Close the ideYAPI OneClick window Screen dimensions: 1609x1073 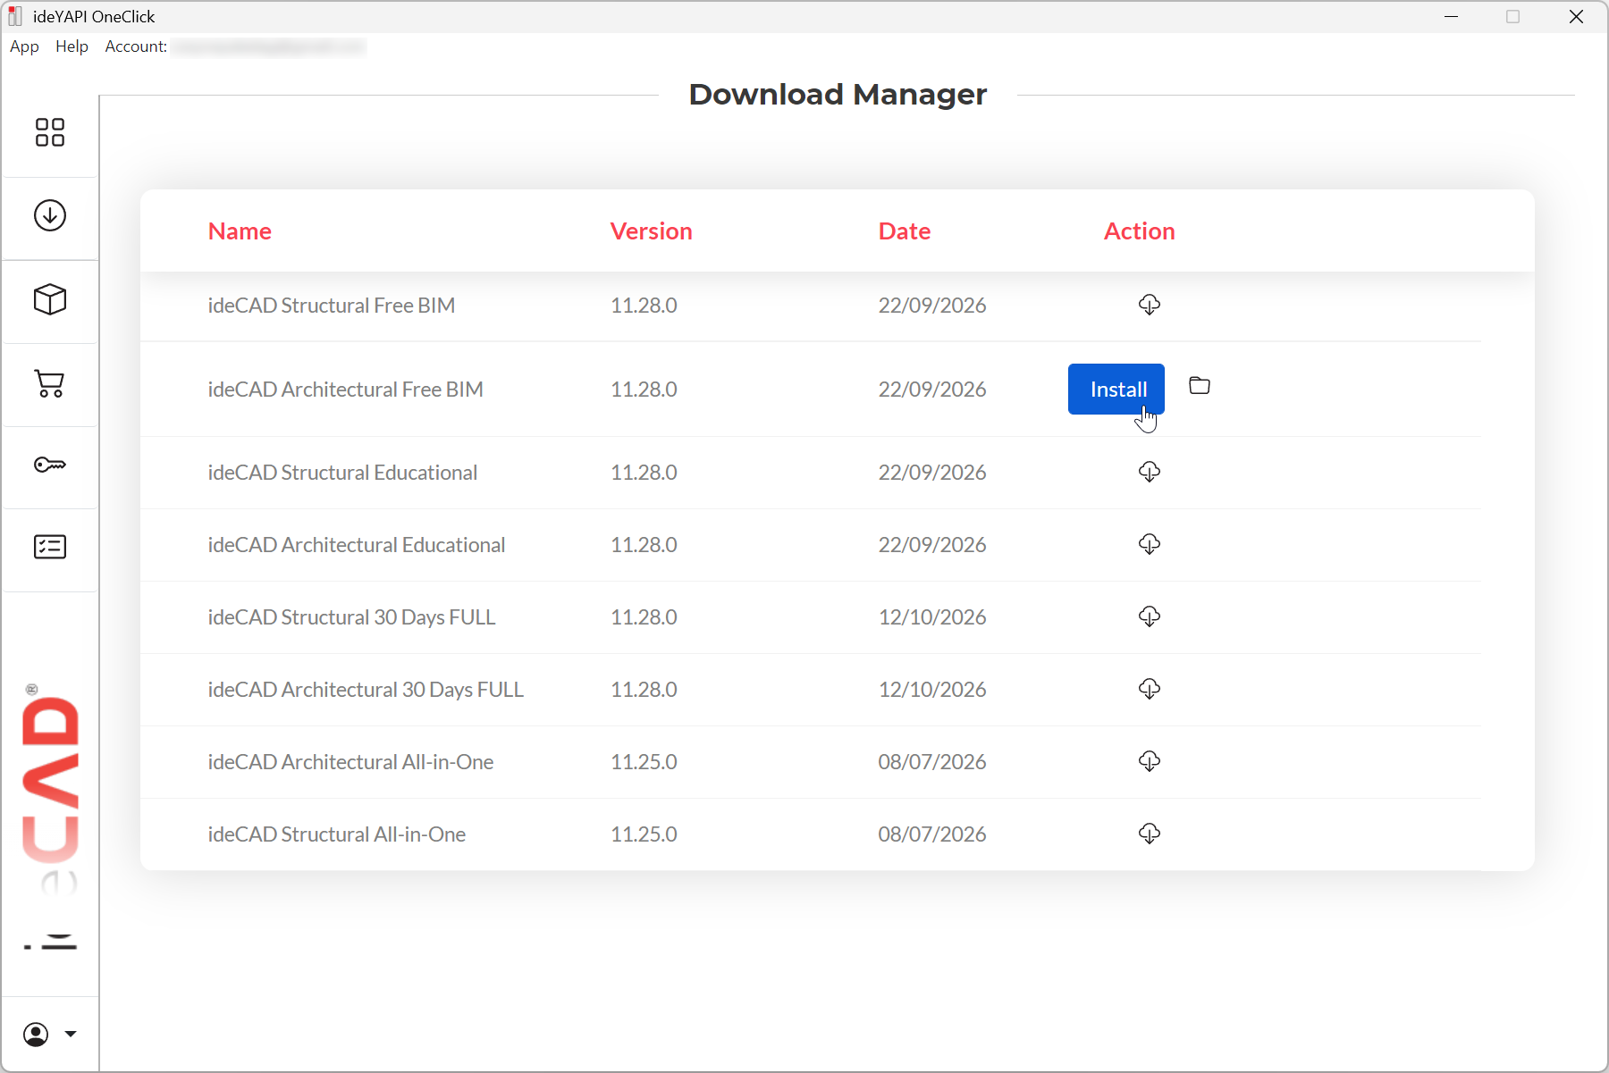pyautogui.click(x=1577, y=17)
